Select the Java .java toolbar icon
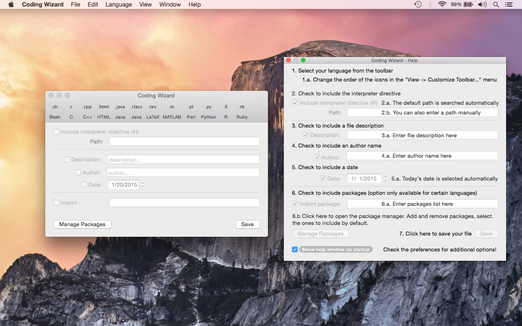The height and width of the screenshot is (326, 522). [x=120, y=112]
